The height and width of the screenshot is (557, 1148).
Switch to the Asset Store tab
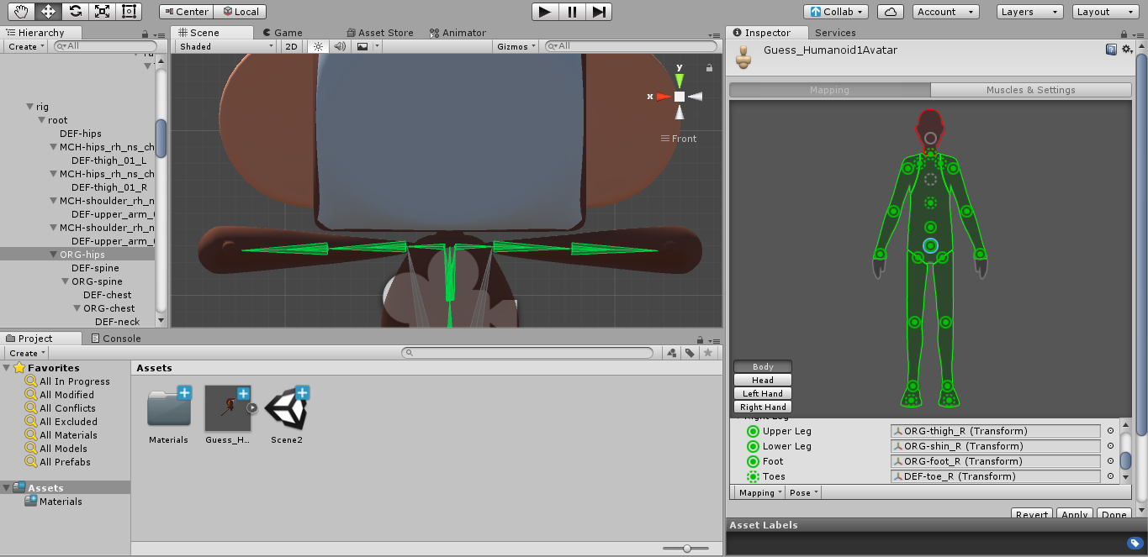[x=379, y=33]
